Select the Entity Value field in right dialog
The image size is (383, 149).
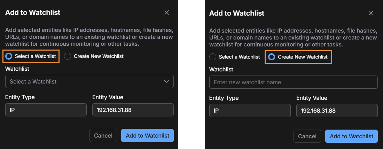[x=337, y=111]
